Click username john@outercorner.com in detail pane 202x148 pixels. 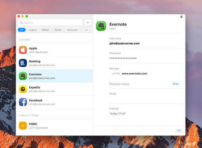click(125, 44)
